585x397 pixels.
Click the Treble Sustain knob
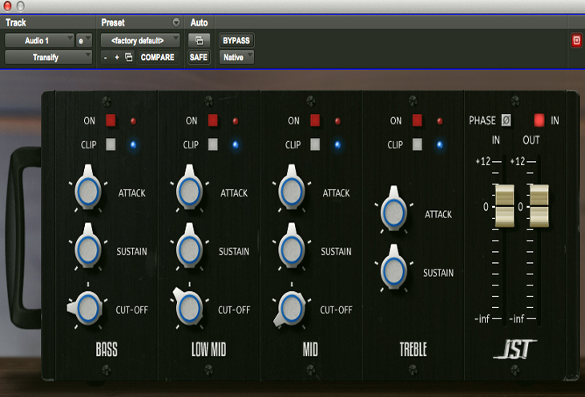coord(393,271)
